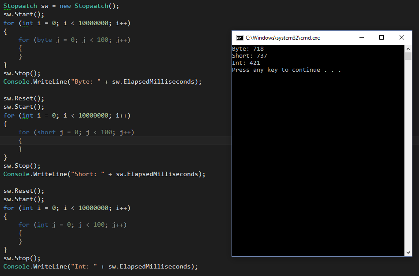
Task: Click the byte keyword in the inner loop
Action: [x=44, y=40]
